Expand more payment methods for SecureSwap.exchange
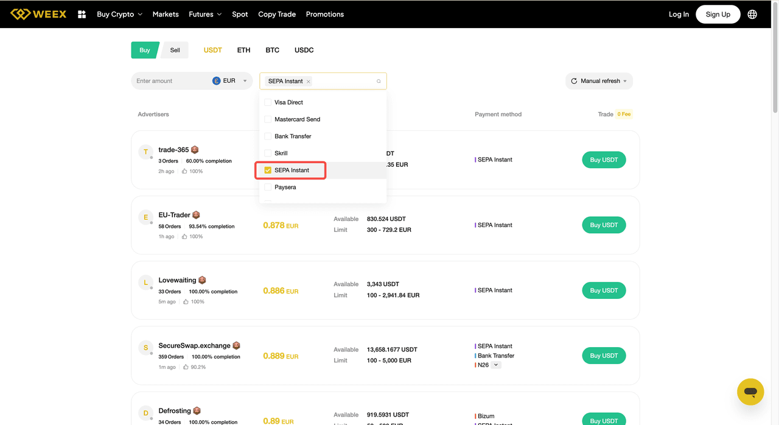Image resolution: width=779 pixels, height=425 pixels. 496,365
